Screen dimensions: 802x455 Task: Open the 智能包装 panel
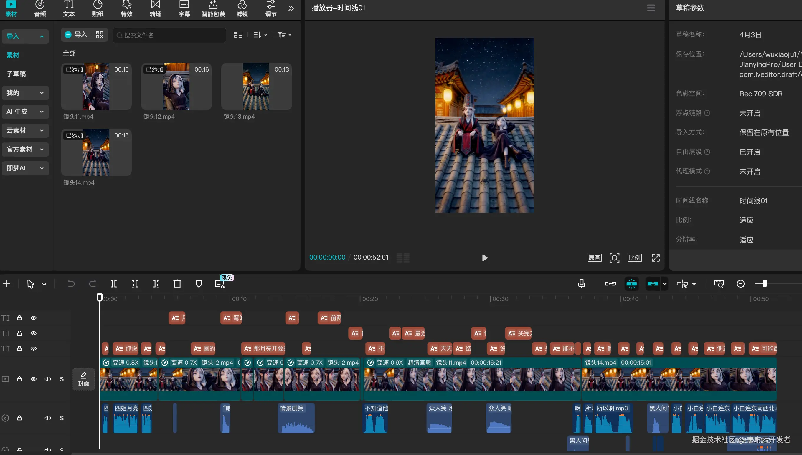(x=213, y=9)
